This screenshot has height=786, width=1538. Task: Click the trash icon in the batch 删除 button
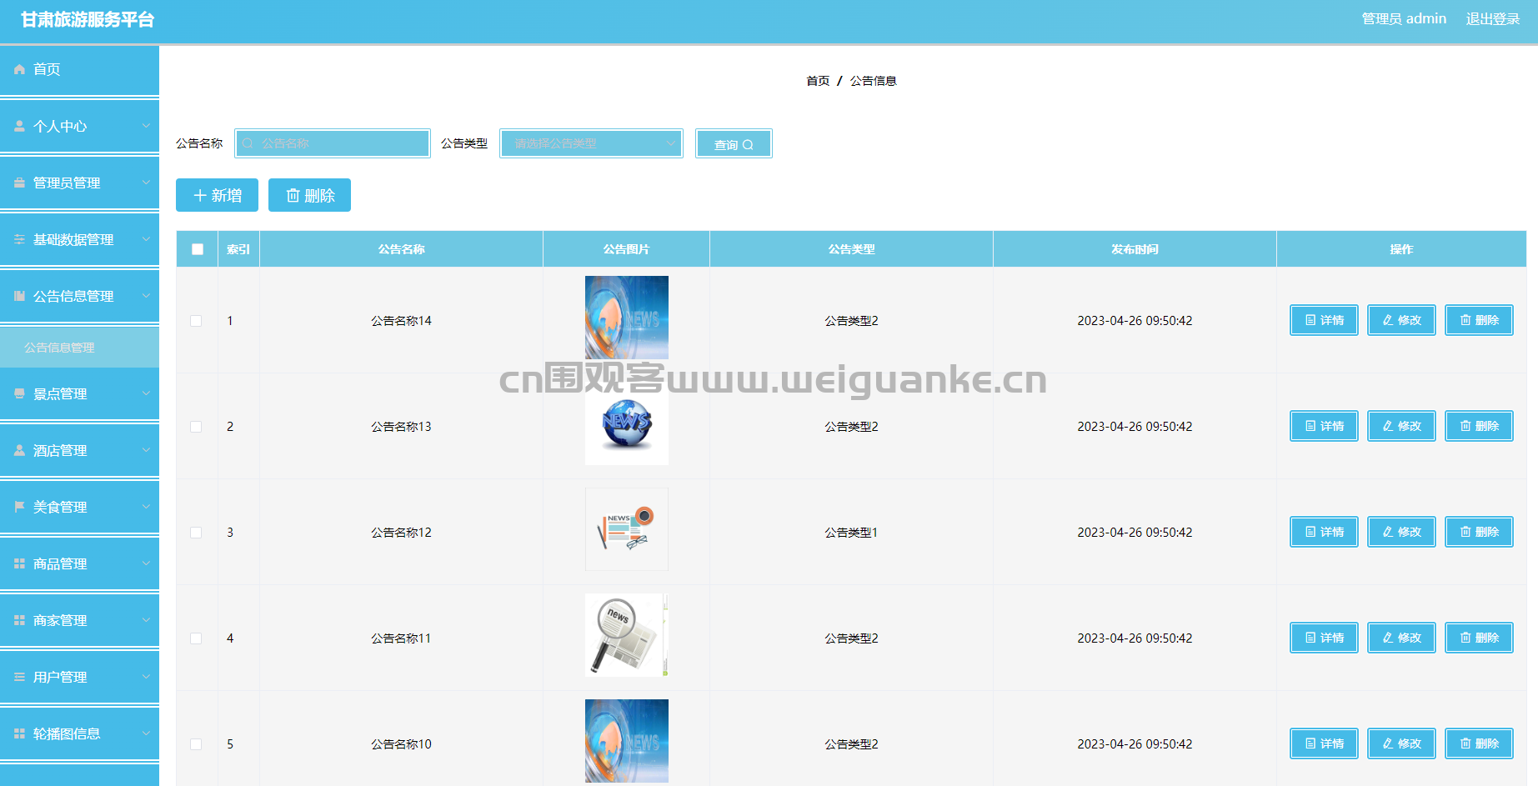293,195
